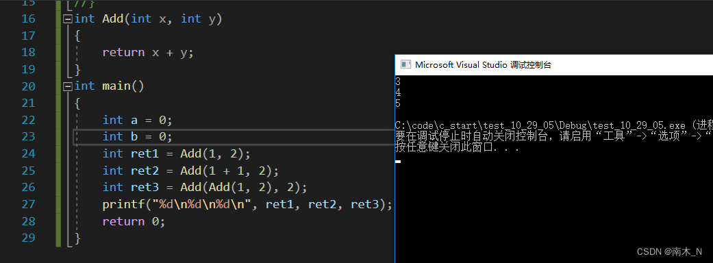Click console output value 4
This screenshot has height=263, width=713.
tap(399, 93)
